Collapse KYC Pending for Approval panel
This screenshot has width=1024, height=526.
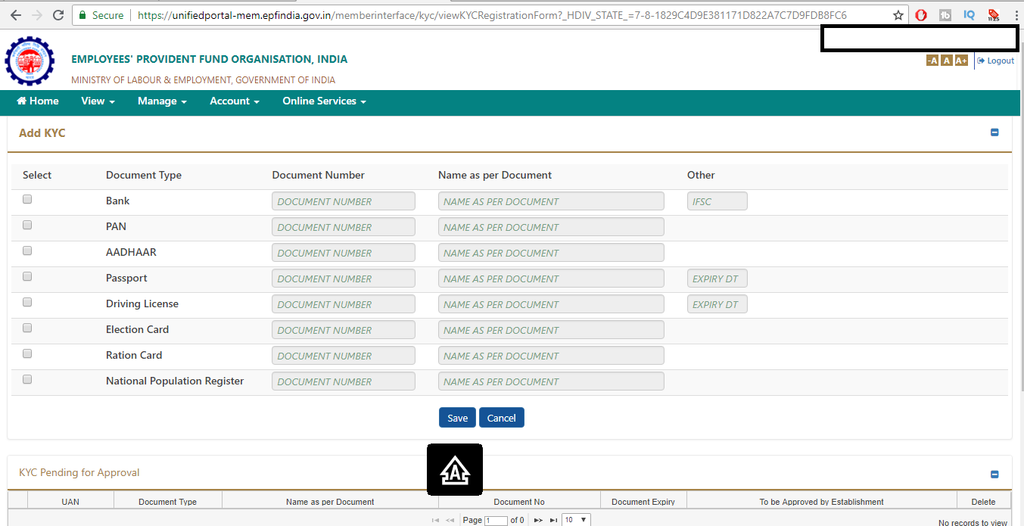coord(994,475)
